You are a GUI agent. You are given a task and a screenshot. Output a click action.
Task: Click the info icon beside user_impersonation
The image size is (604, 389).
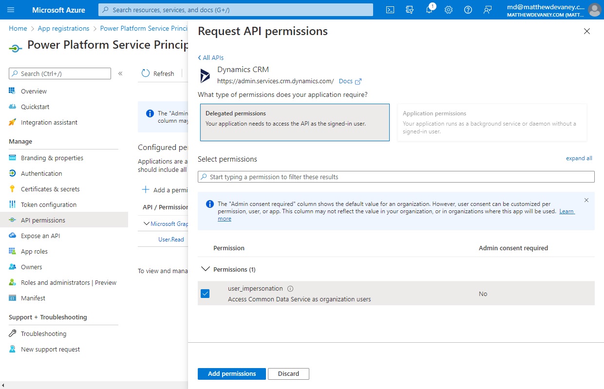click(x=290, y=288)
